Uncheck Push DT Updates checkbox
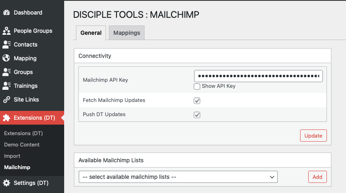Viewport: 346px width, 193px height. 197,115
